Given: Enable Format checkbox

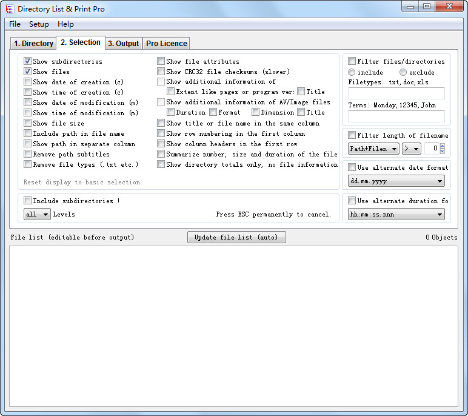Looking at the screenshot, I should 213,112.
